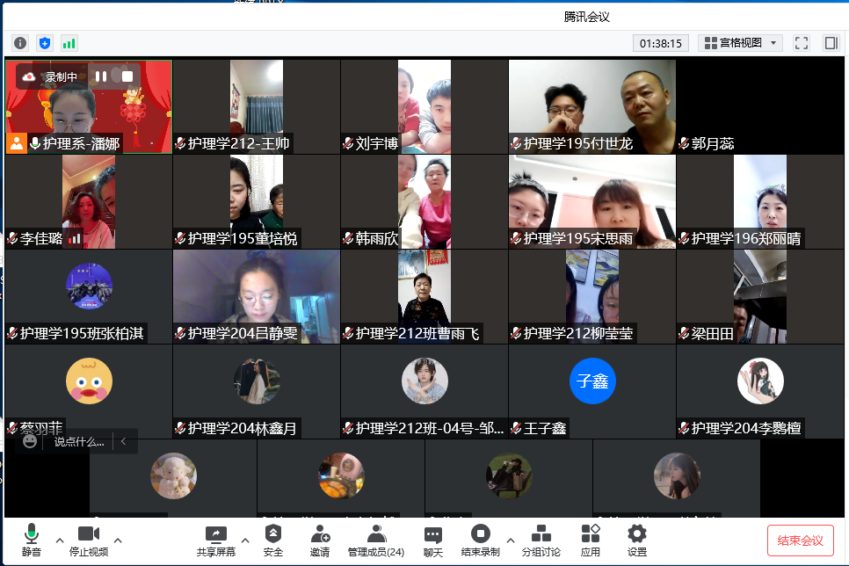849x566 pixels.
Task: Expand video options arrow beside 停止视频
Action: click(118, 539)
